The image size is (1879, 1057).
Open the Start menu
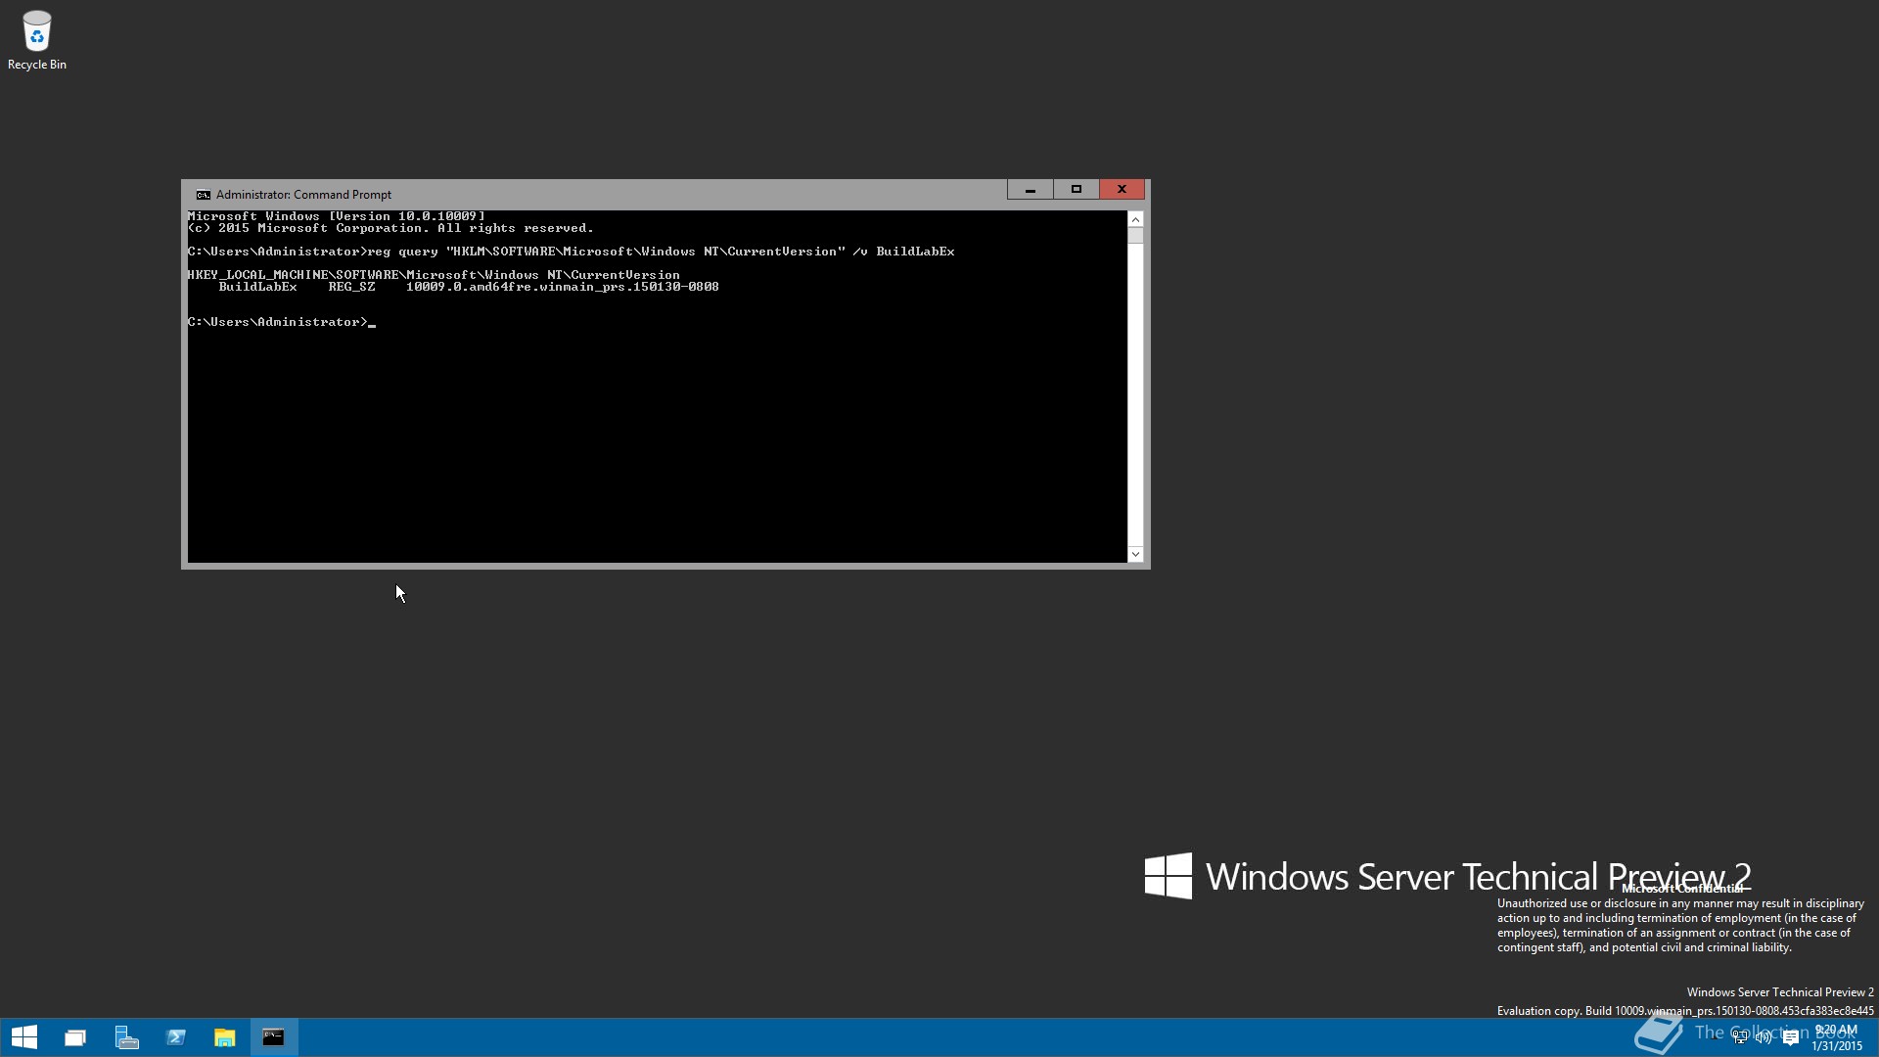coord(24,1037)
